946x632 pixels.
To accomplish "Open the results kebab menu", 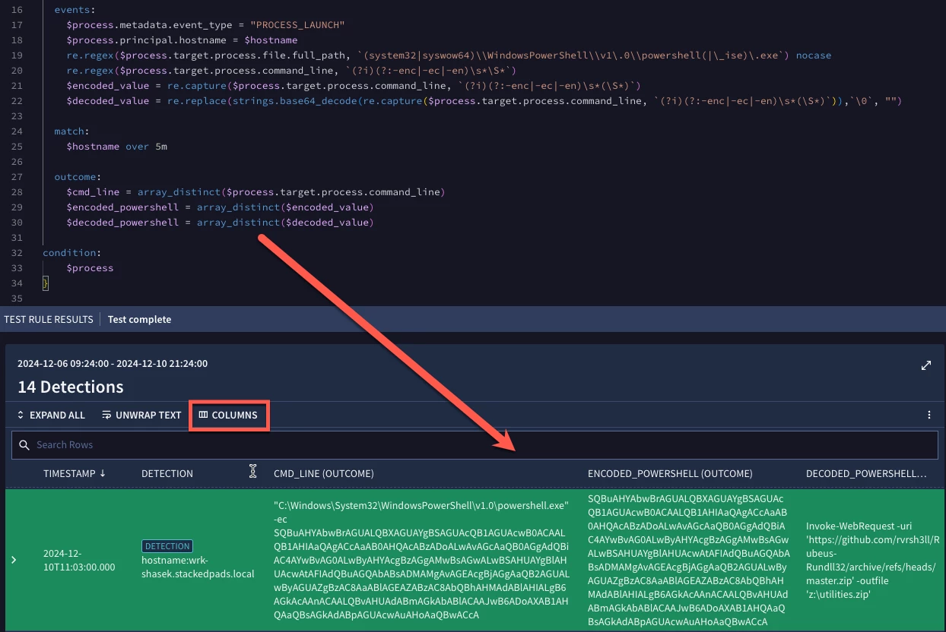I will [x=929, y=416].
